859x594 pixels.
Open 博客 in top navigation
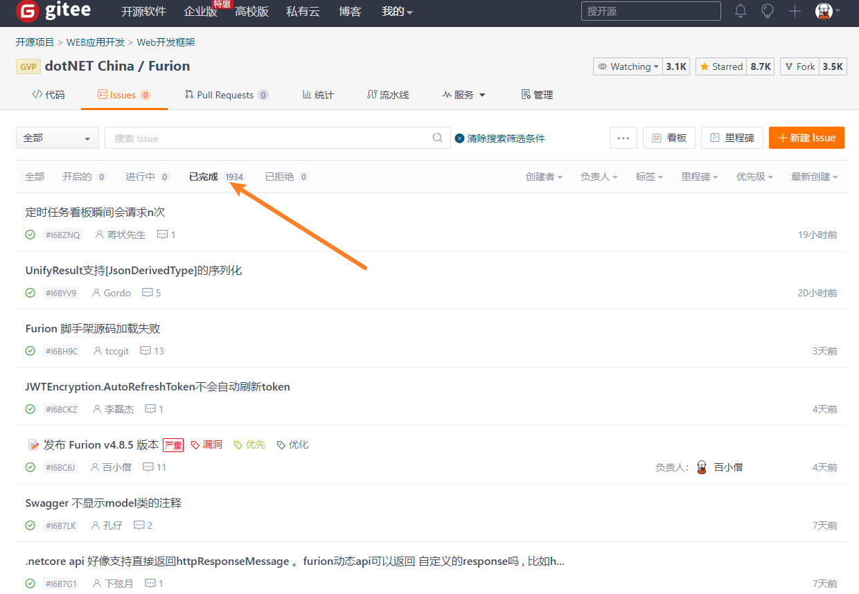click(350, 12)
